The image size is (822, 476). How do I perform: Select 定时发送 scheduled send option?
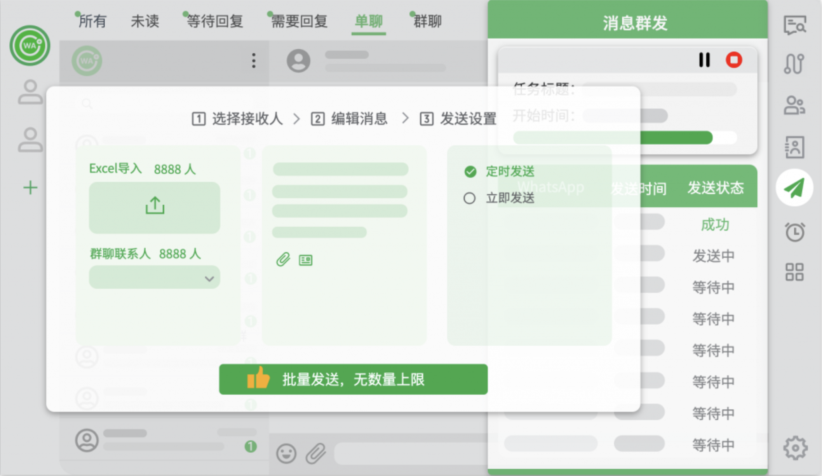500,171
